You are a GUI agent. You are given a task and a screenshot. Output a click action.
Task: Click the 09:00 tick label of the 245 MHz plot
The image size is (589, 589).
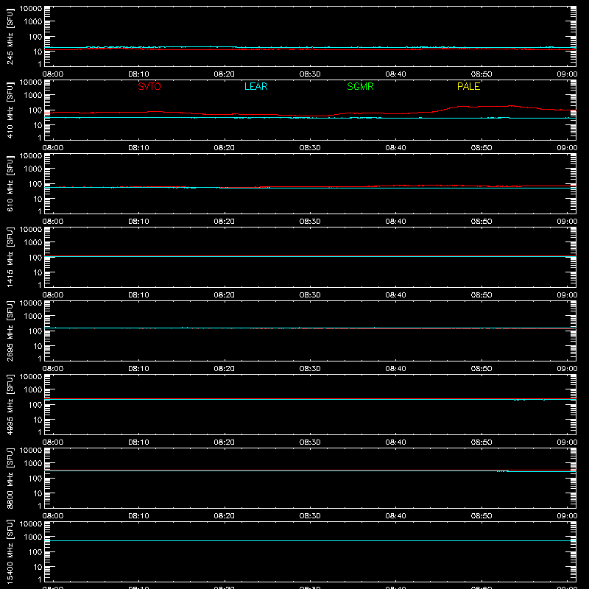[567, 74]
